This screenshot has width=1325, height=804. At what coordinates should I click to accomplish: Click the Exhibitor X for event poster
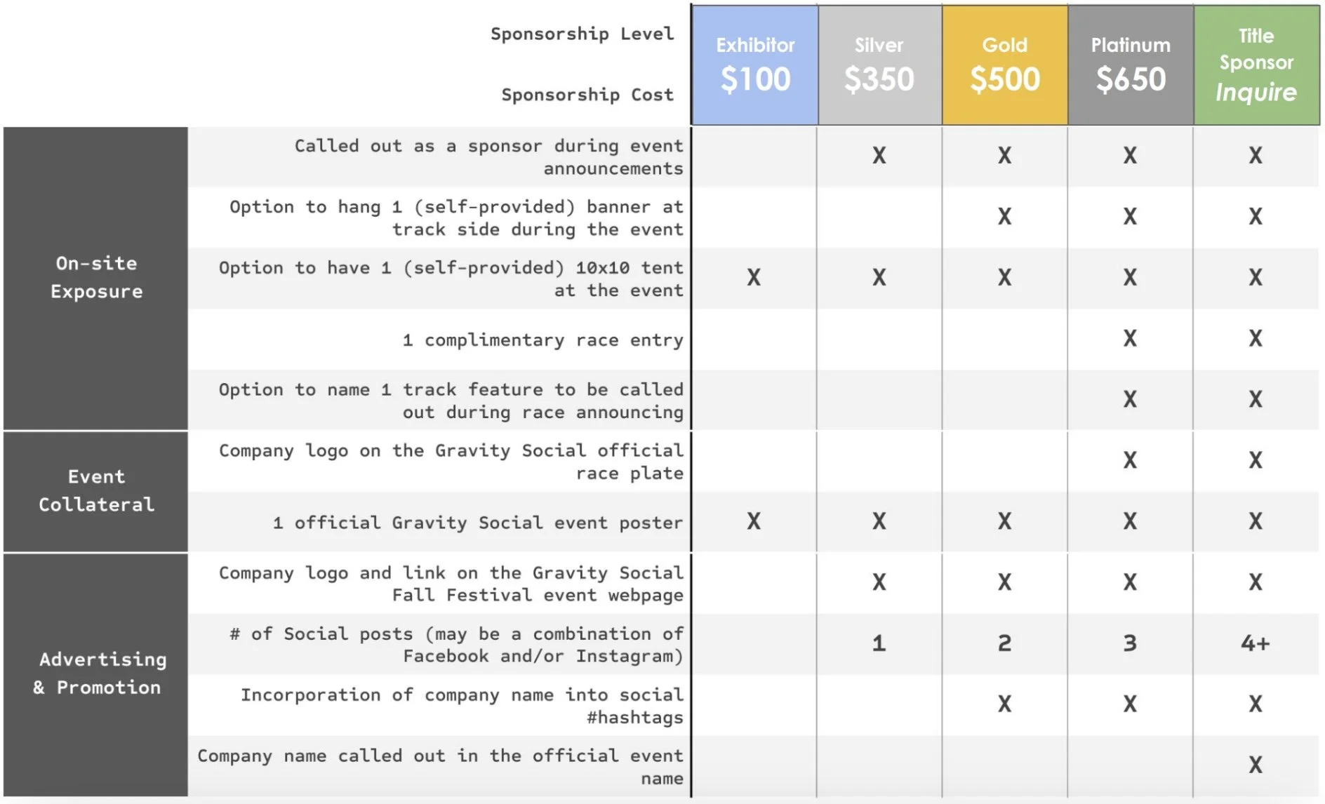pos(754,521)
